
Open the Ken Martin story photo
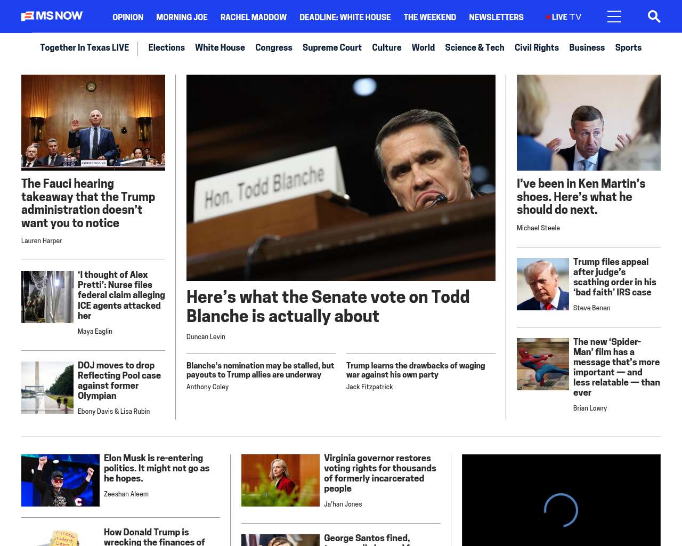pyautogui.click(x=589, y=123)
